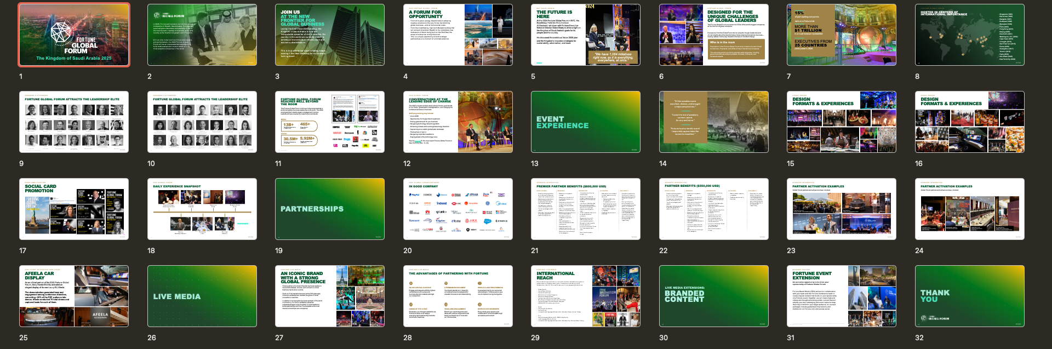Screen dimensions: 1052x349
Task: Click the 'The Future Is Here' slide
Action: click(x=586, y=35)
